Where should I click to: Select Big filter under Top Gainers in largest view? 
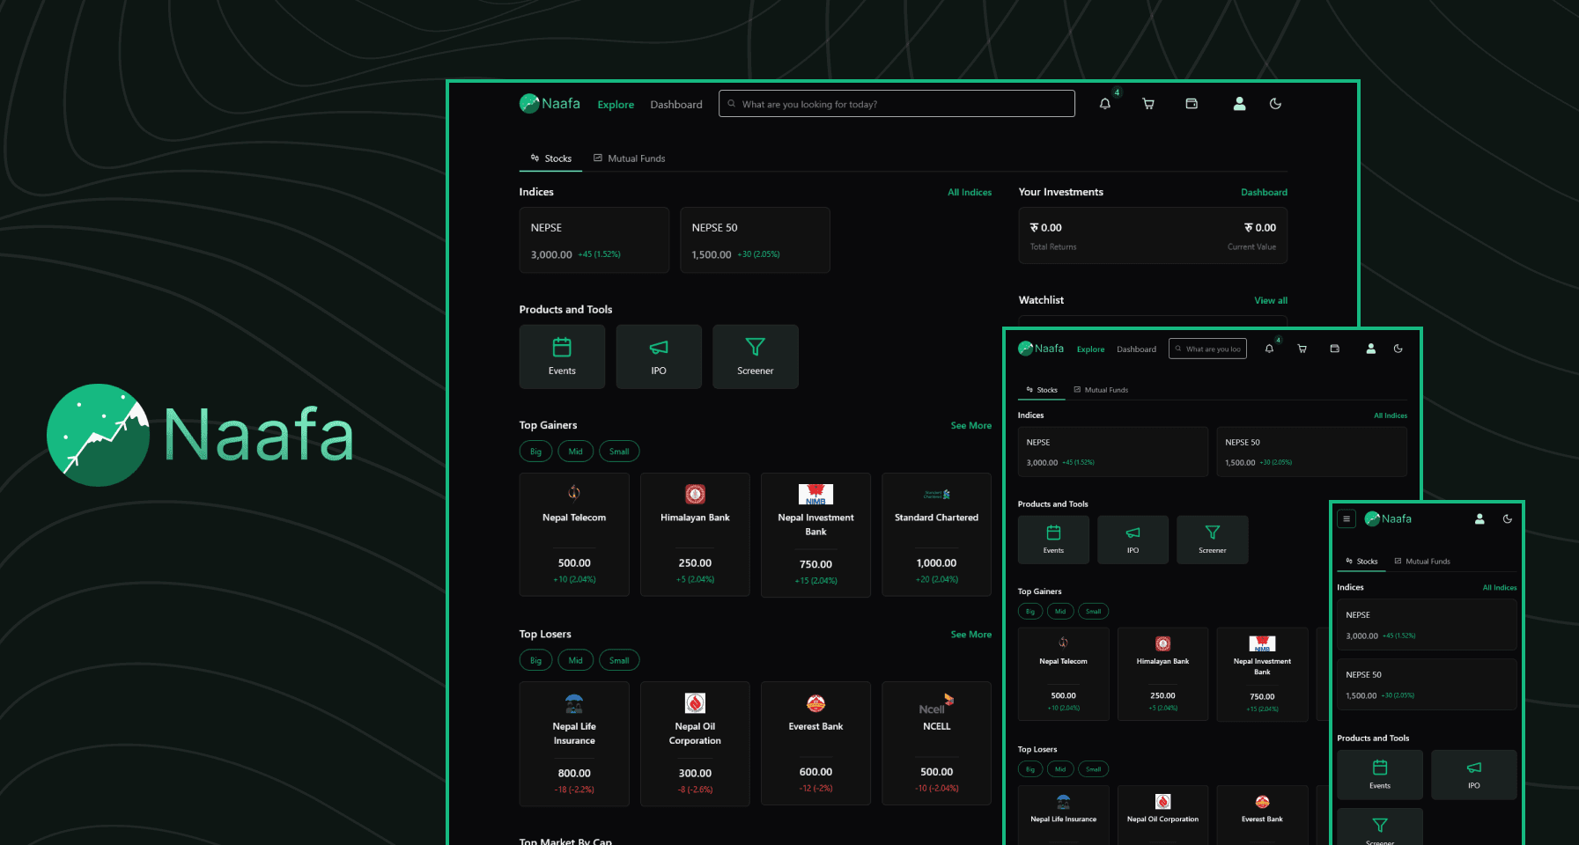(535, 452)
